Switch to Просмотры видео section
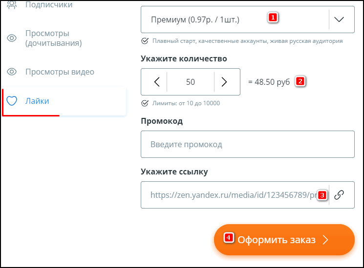Screen dimensions: 364x268 (x=60, y=72)
